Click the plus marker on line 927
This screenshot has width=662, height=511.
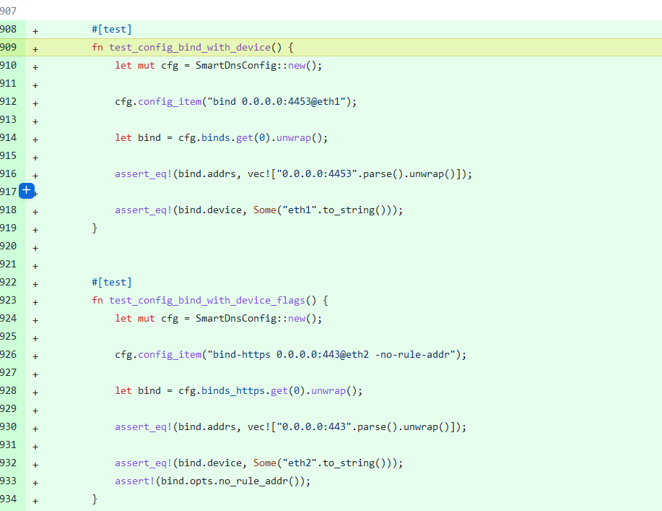coord(35,373)
